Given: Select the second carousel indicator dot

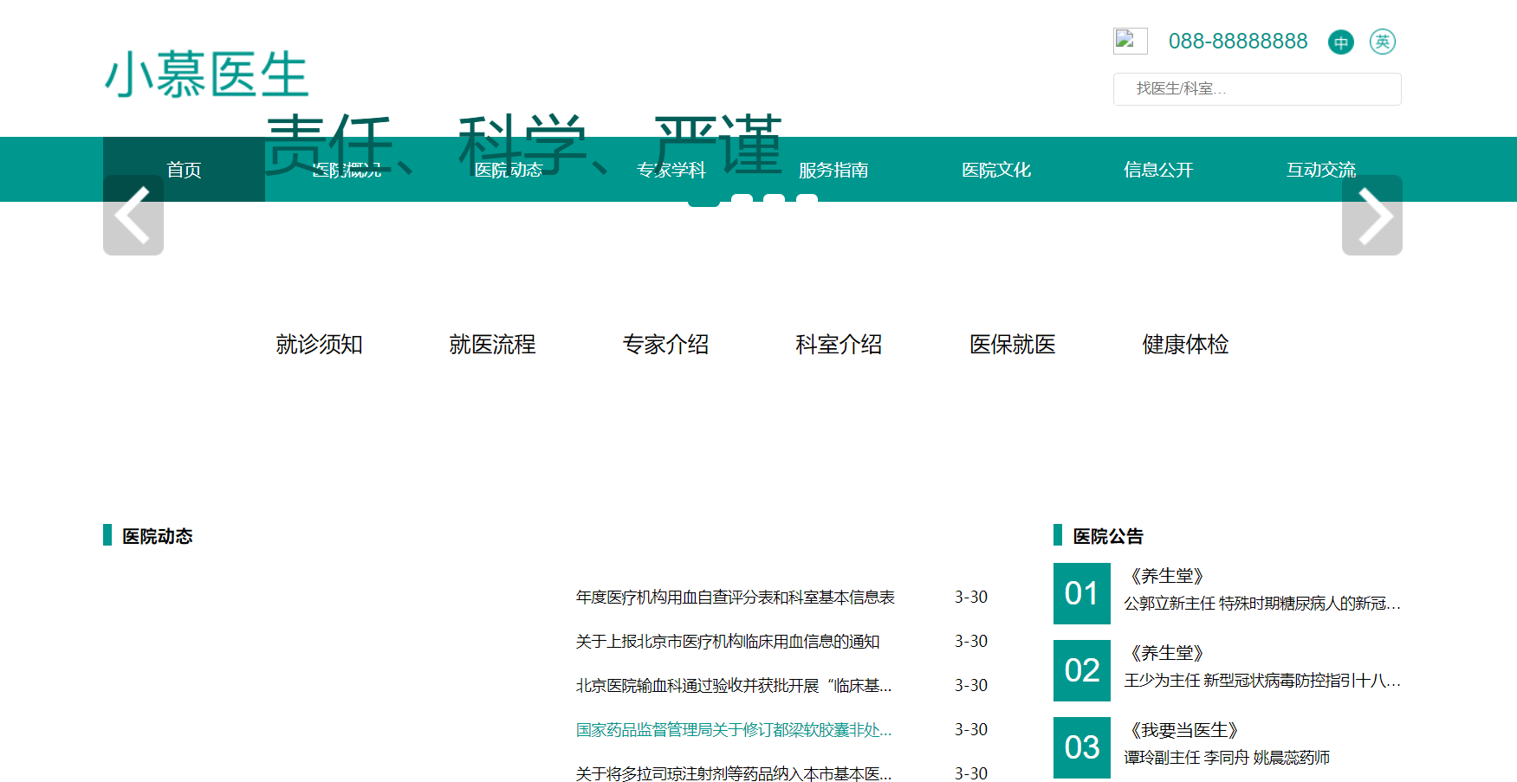Looking at the screenshot, I should pyautogui.click(x=742, y=198).
